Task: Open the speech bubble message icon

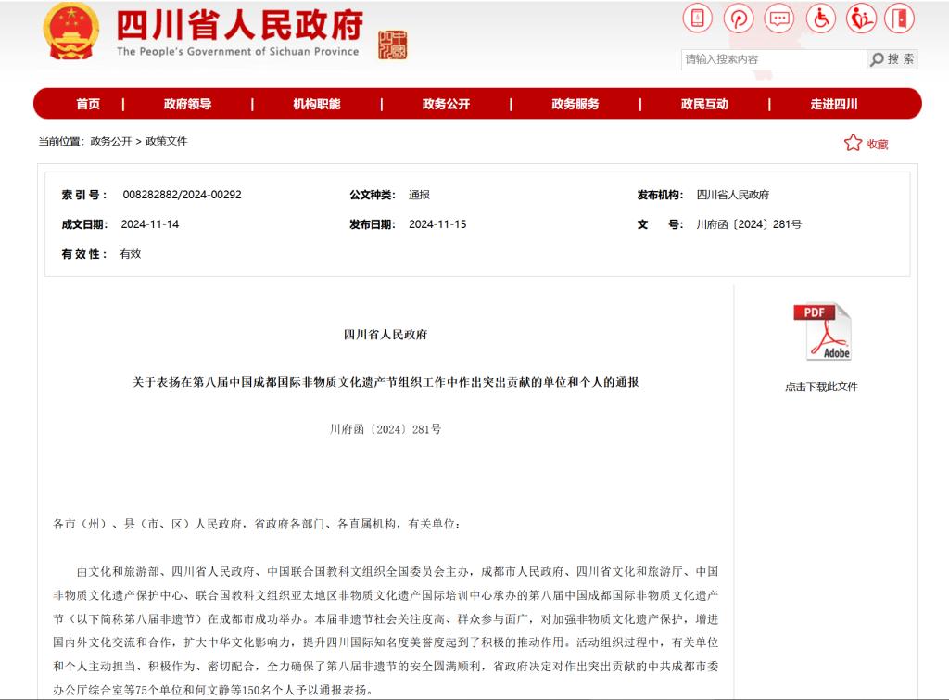Action: coord(778,19)
